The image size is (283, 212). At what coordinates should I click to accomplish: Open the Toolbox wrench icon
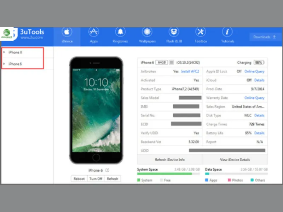click(x=201, y=32)
